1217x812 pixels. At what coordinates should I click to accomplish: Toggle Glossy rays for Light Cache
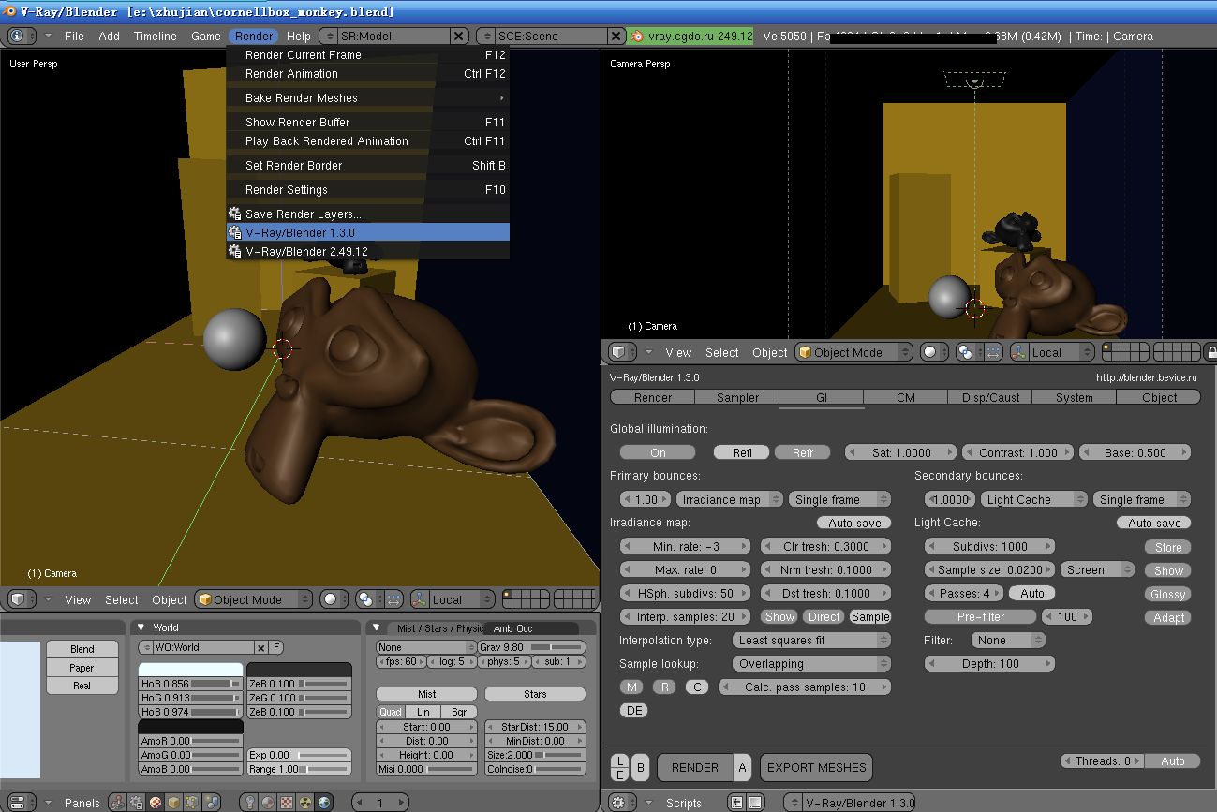(1168, 594)
